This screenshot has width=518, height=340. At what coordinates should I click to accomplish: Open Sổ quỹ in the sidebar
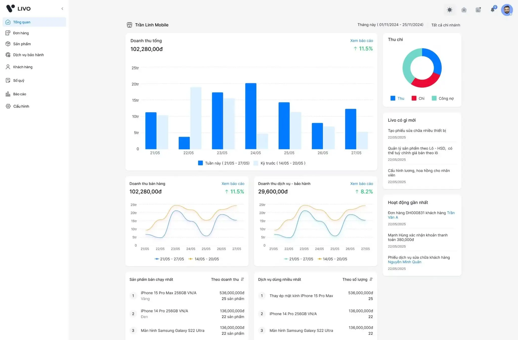point(19,81)
